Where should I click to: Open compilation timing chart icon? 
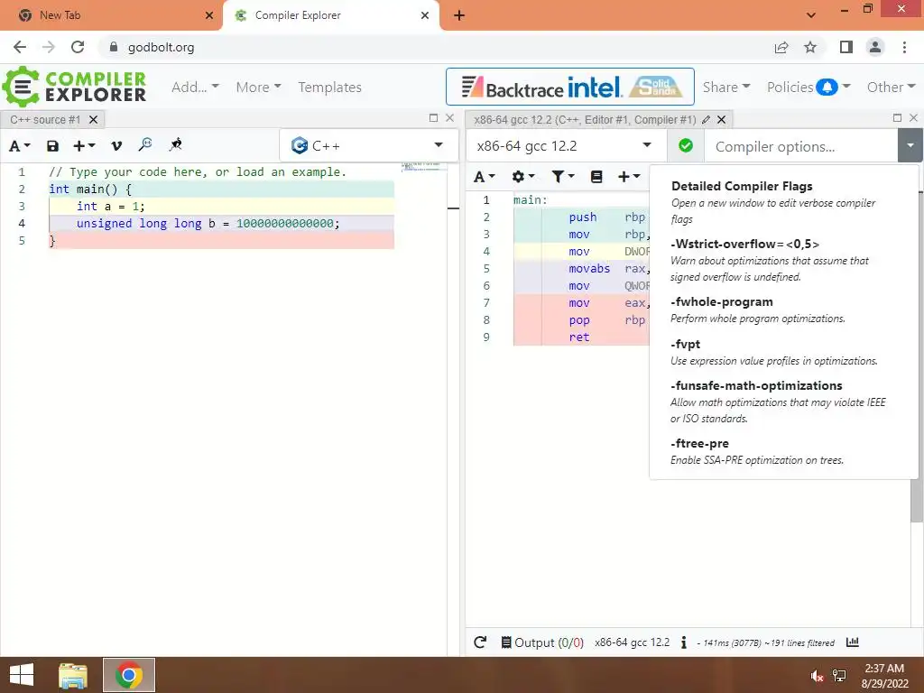tap(852, 642)
